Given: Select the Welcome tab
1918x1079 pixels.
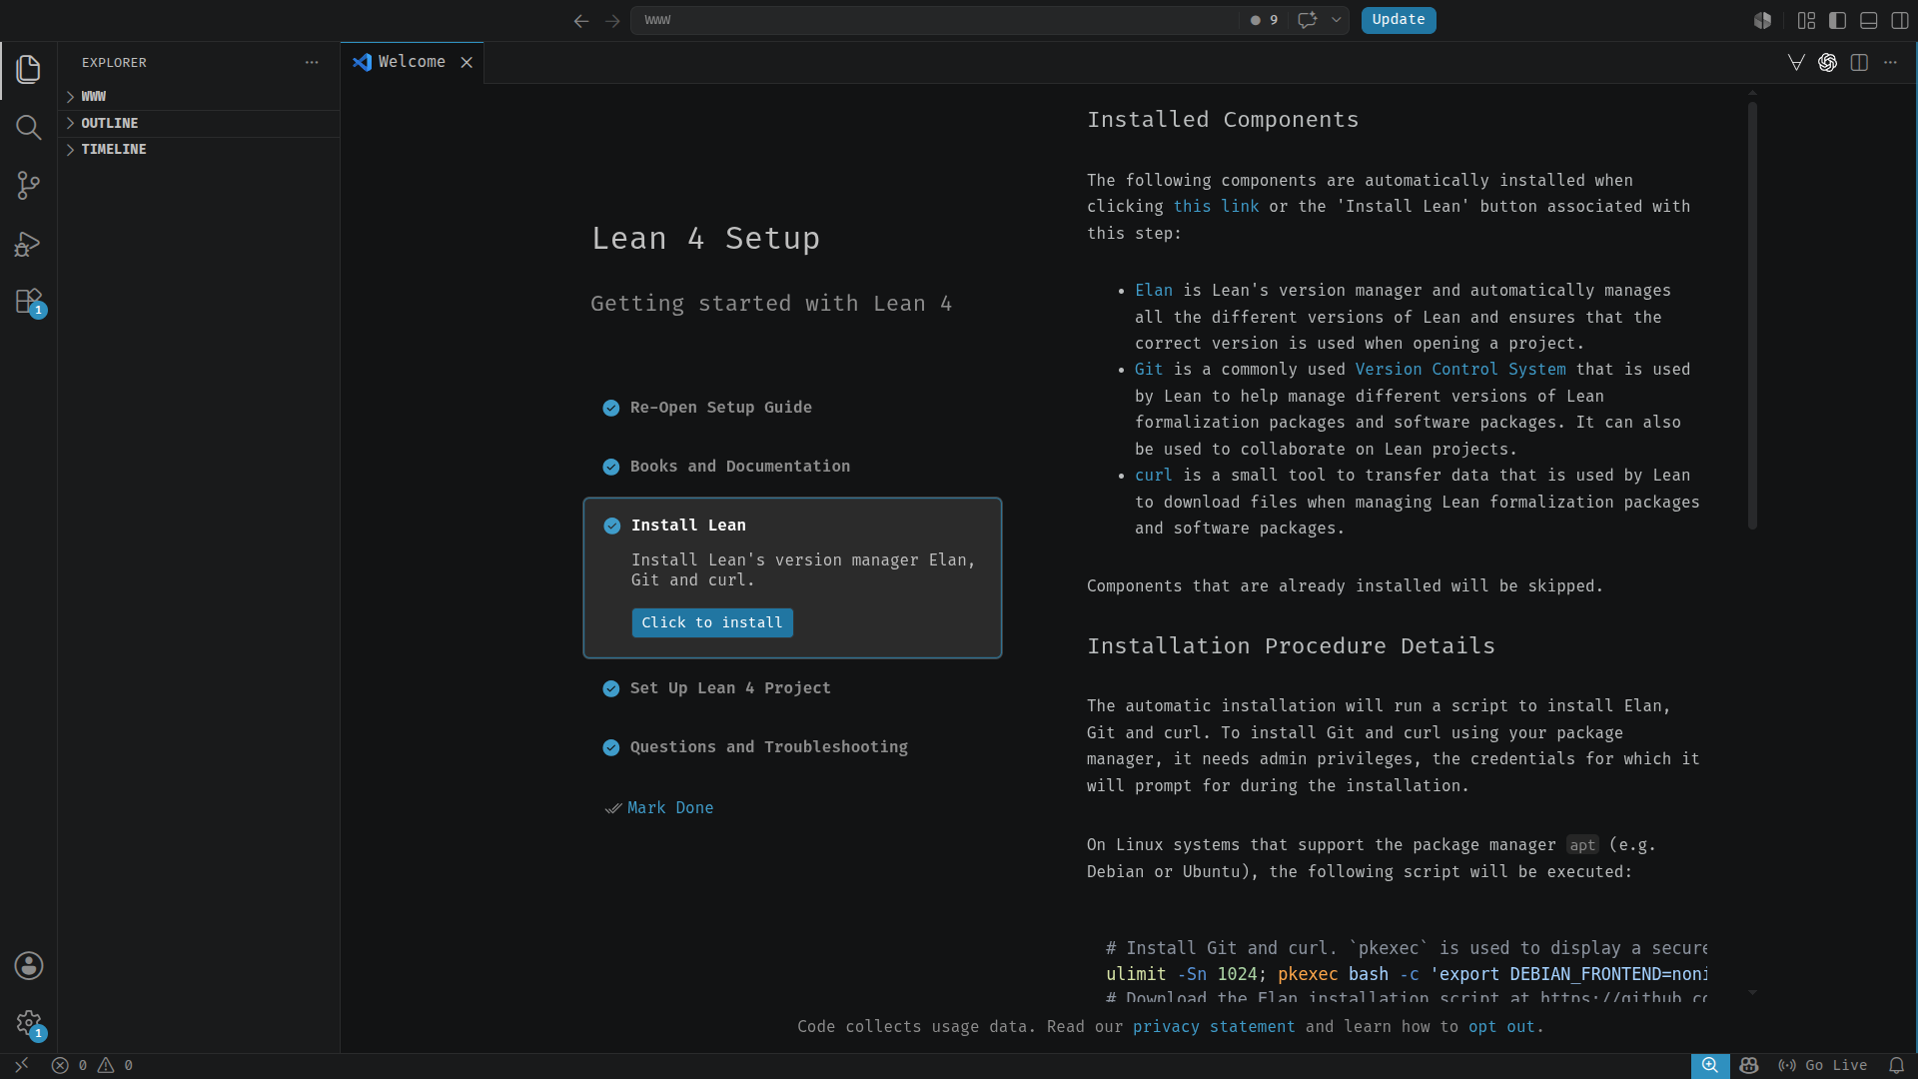Looking at the screenshot, I should (x=411, y=62).
